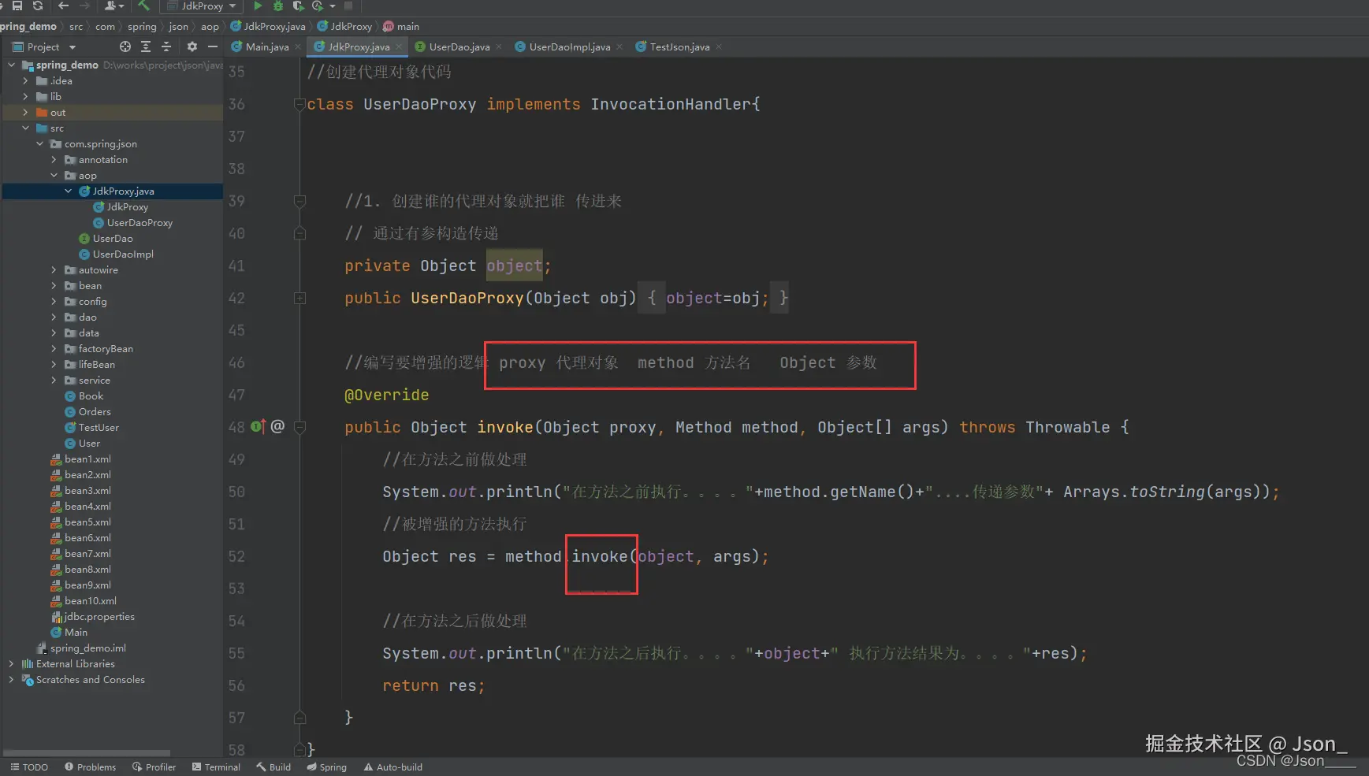The image size is (1369, 776).
Task: Collapse the src folder
Action: [25, 128]
